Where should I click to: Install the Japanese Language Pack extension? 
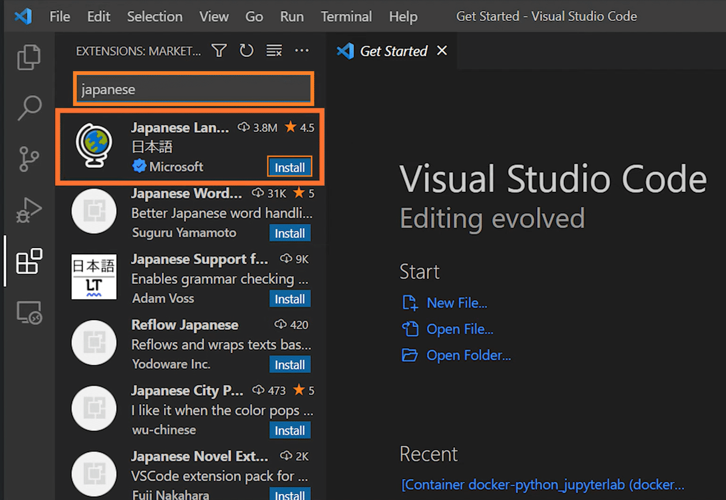point(290,167)
